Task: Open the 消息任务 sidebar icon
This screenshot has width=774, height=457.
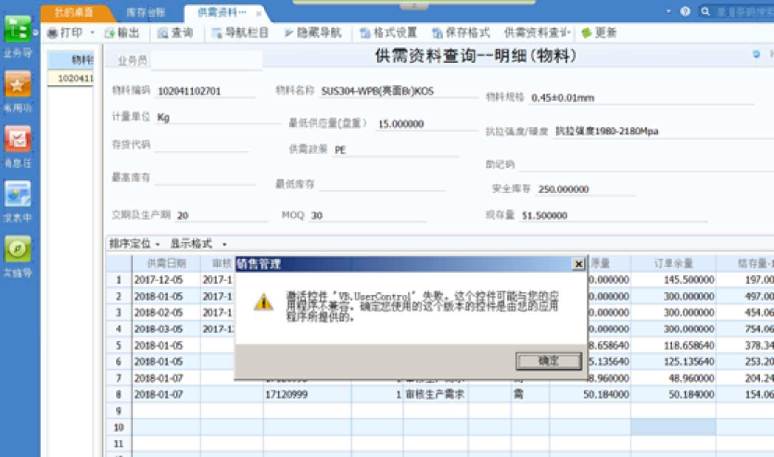Action: (x=17, y=139)
